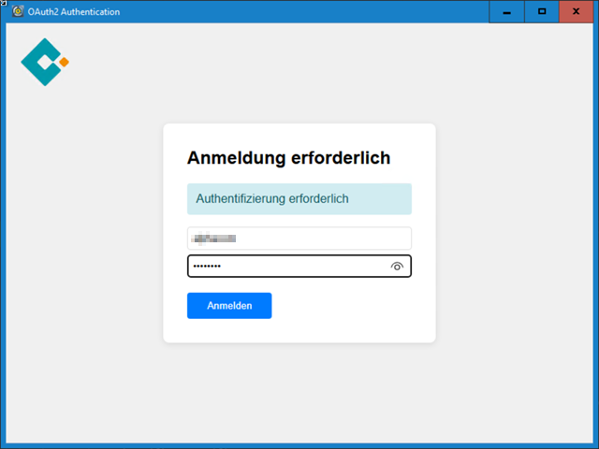Click the 'Anmeldung erforderlich' heading

(288, 158)
